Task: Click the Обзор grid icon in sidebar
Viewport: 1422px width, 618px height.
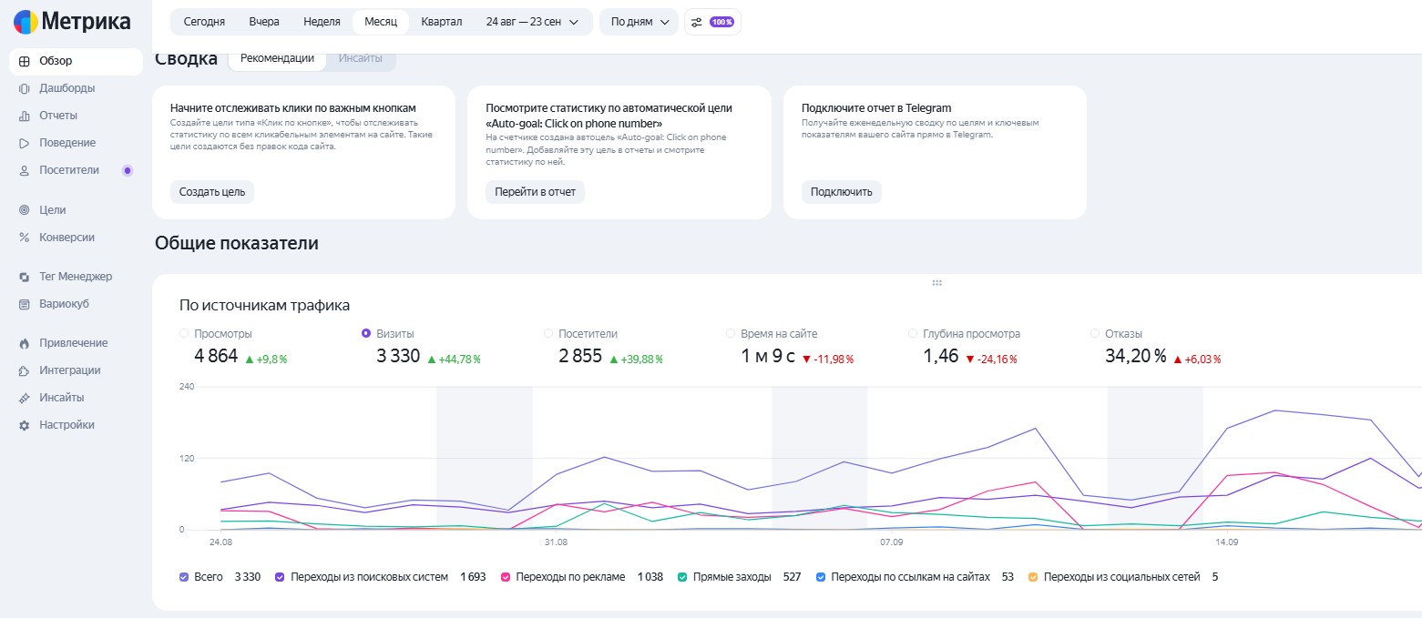Action: click(25, 62)
